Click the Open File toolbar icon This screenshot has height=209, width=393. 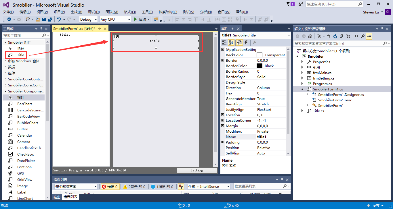37,19
